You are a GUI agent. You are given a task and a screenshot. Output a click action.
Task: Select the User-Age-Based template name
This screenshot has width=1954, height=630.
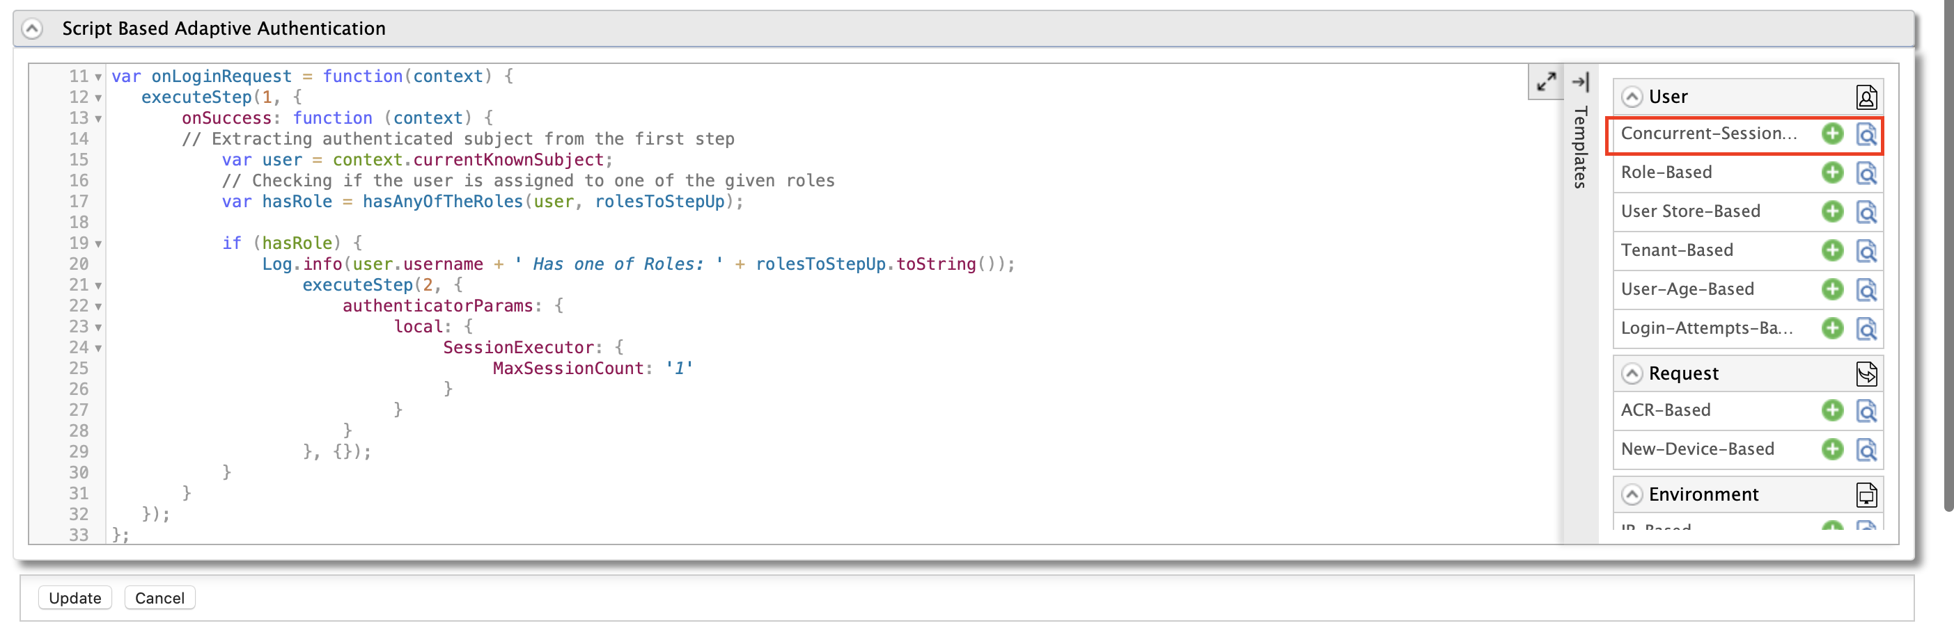1687,289
